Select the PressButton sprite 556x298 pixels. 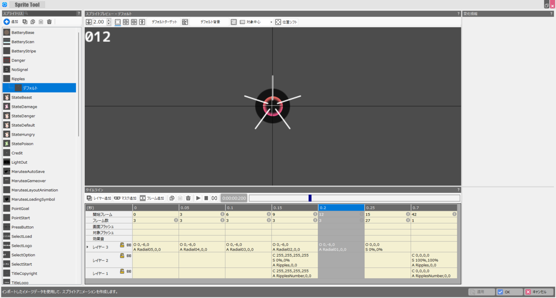pos(39,227)
